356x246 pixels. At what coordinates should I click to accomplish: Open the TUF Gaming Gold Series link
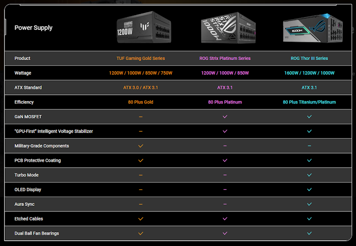click(141, 58)
